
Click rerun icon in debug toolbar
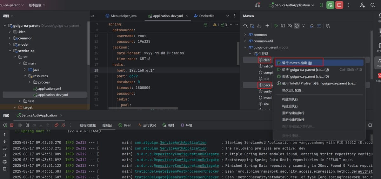tap(5, 125)
